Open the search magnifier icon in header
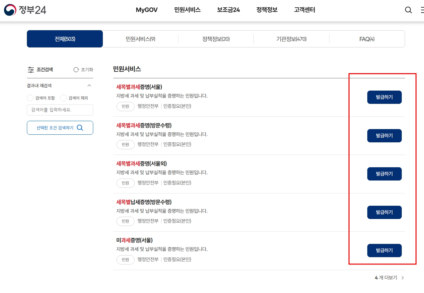Screen dimensions: 424x293 (x=408, y=10)
